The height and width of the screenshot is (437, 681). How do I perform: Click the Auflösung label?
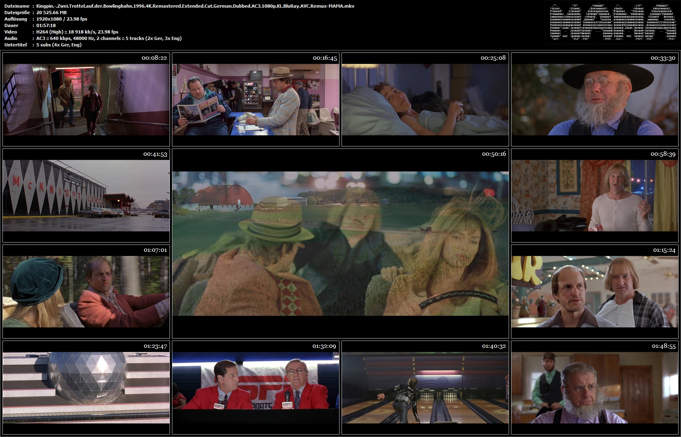[16, 19]
